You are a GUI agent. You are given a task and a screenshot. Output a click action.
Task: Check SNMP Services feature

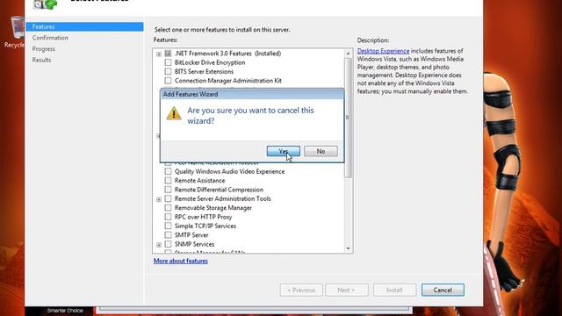168,244
